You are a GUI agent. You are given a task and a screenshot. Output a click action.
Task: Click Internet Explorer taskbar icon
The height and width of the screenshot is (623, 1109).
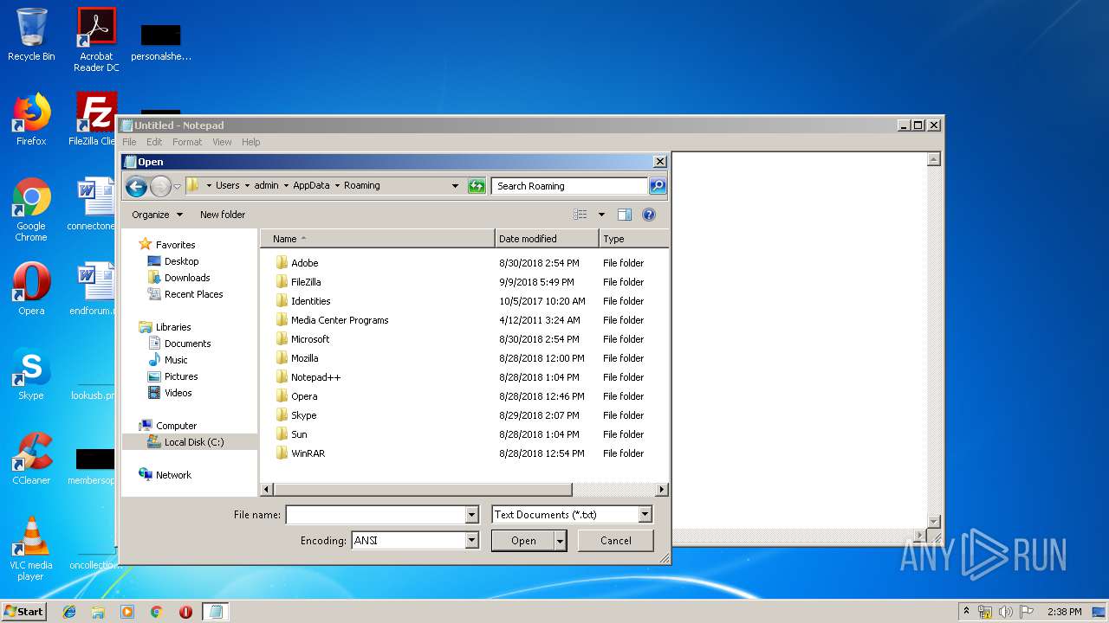(x=69, y=612)
